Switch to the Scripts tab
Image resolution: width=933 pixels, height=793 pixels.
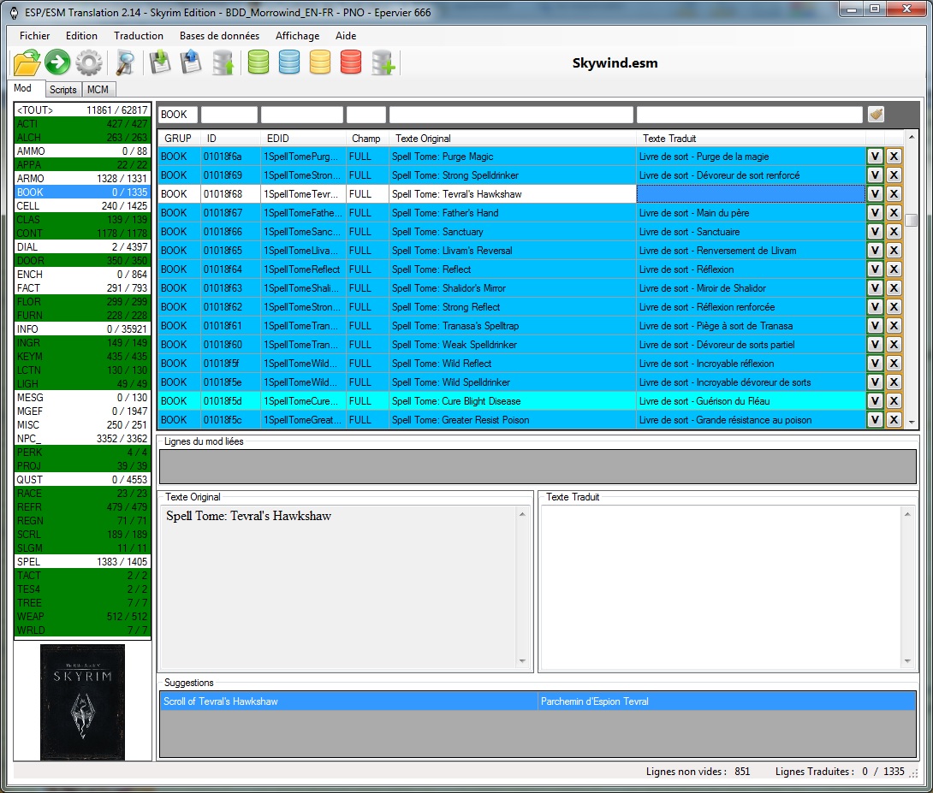tap(63, 90)
